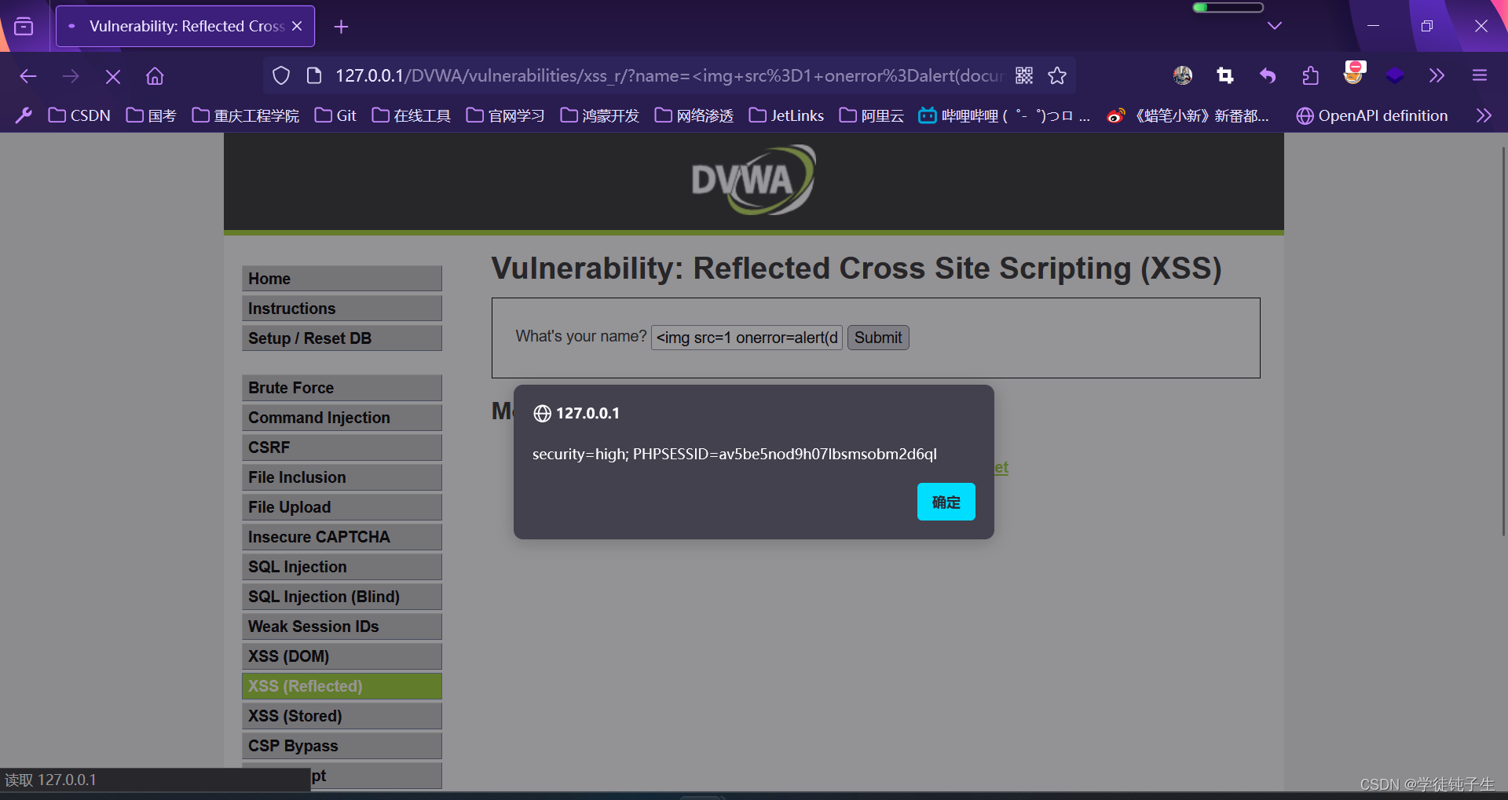Confirm the alert with 确定 button

(x=946, y=502)
